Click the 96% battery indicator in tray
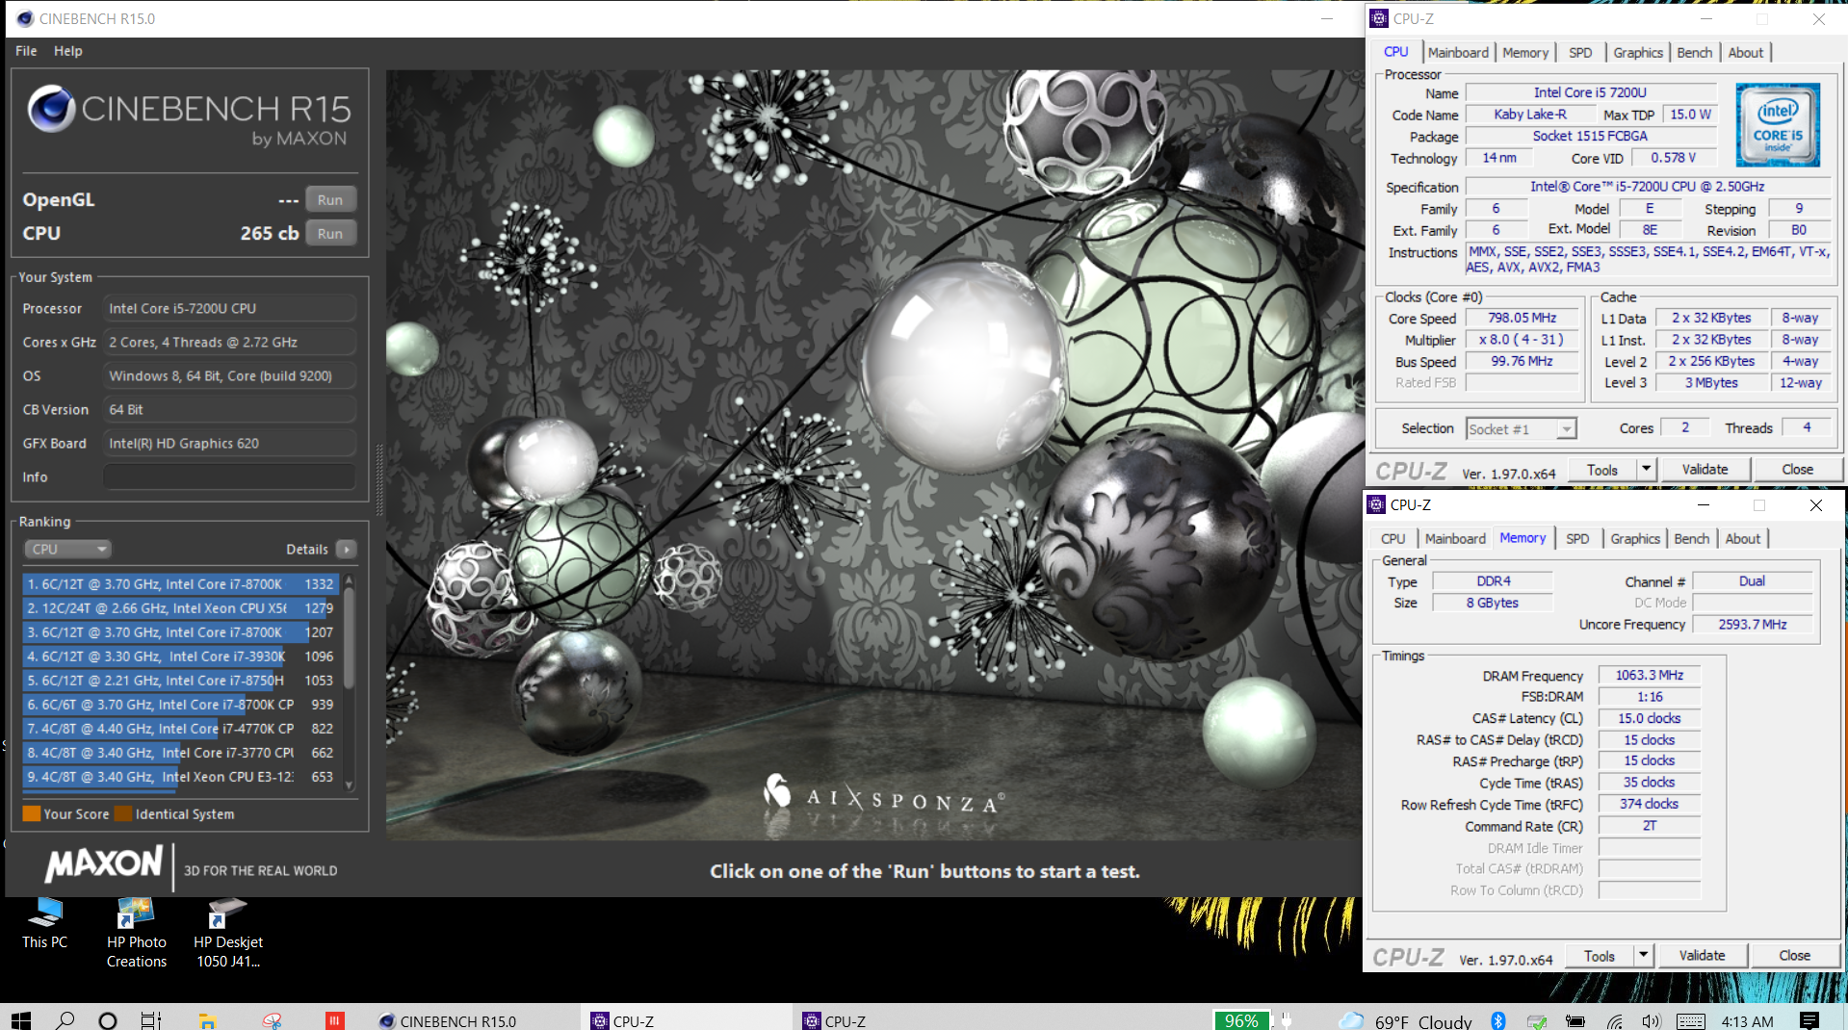The height and width of the screenshot is (1030, 1848). (x=1240, y=1020)
